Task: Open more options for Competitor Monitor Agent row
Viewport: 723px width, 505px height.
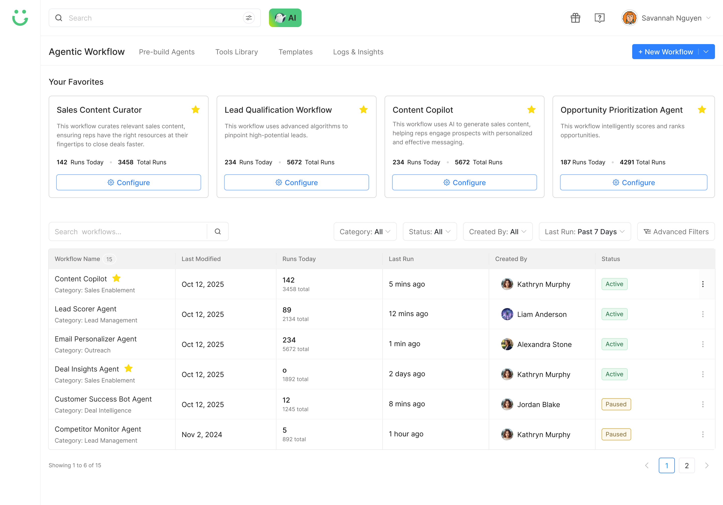Action: [702, 434]
